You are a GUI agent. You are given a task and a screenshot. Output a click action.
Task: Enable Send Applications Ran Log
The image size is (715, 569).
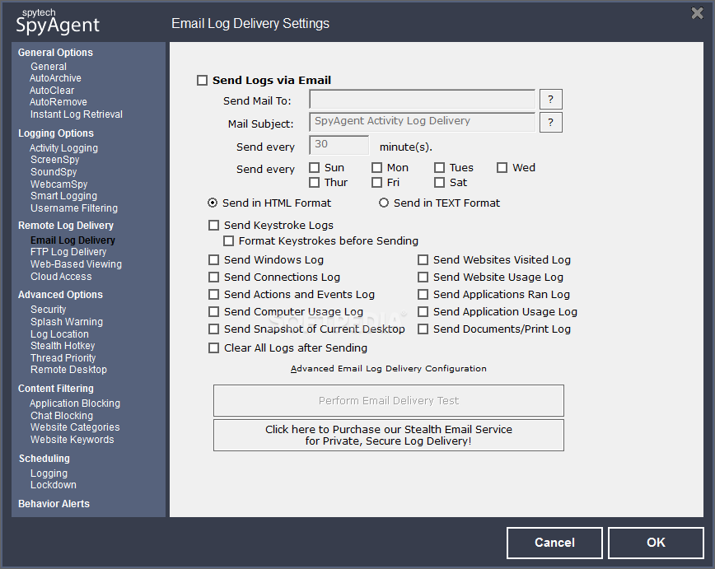coord(423,295)
